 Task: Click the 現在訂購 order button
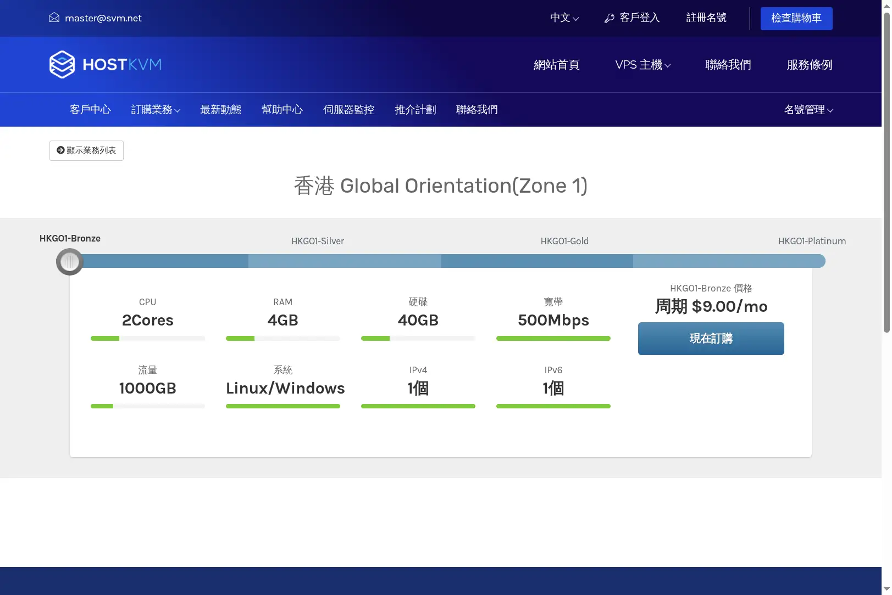[711, 339]
